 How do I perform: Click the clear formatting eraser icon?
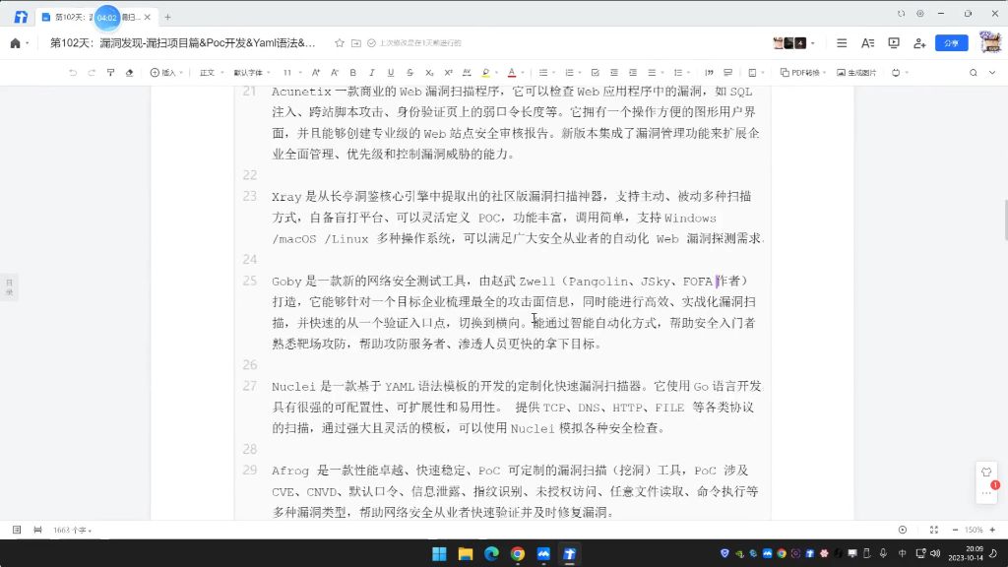pos(129,73)
